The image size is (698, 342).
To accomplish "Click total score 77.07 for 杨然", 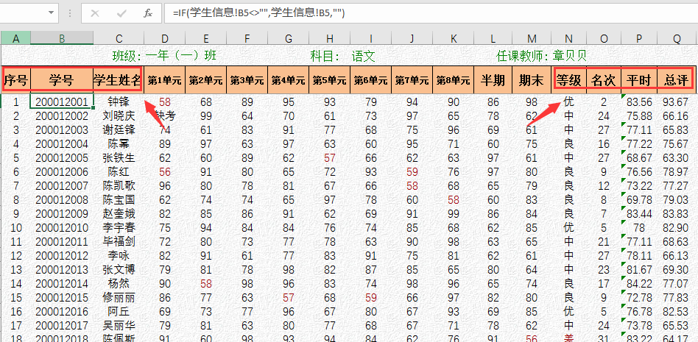I will coord(675,283).
